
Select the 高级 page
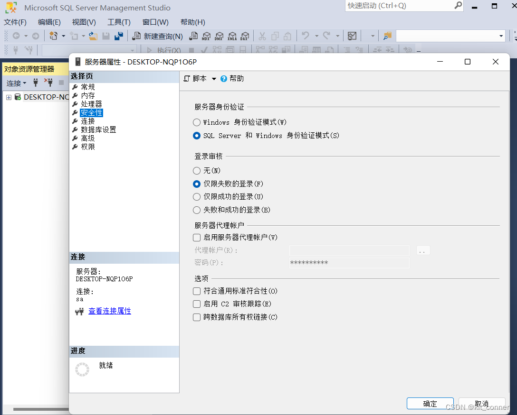click(88, 138)
